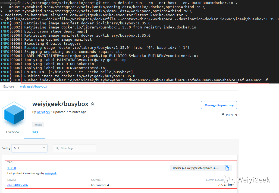279x193 pixels.
Task: Open the Explore breadcrumb link
Action: (x=9, y=86)
